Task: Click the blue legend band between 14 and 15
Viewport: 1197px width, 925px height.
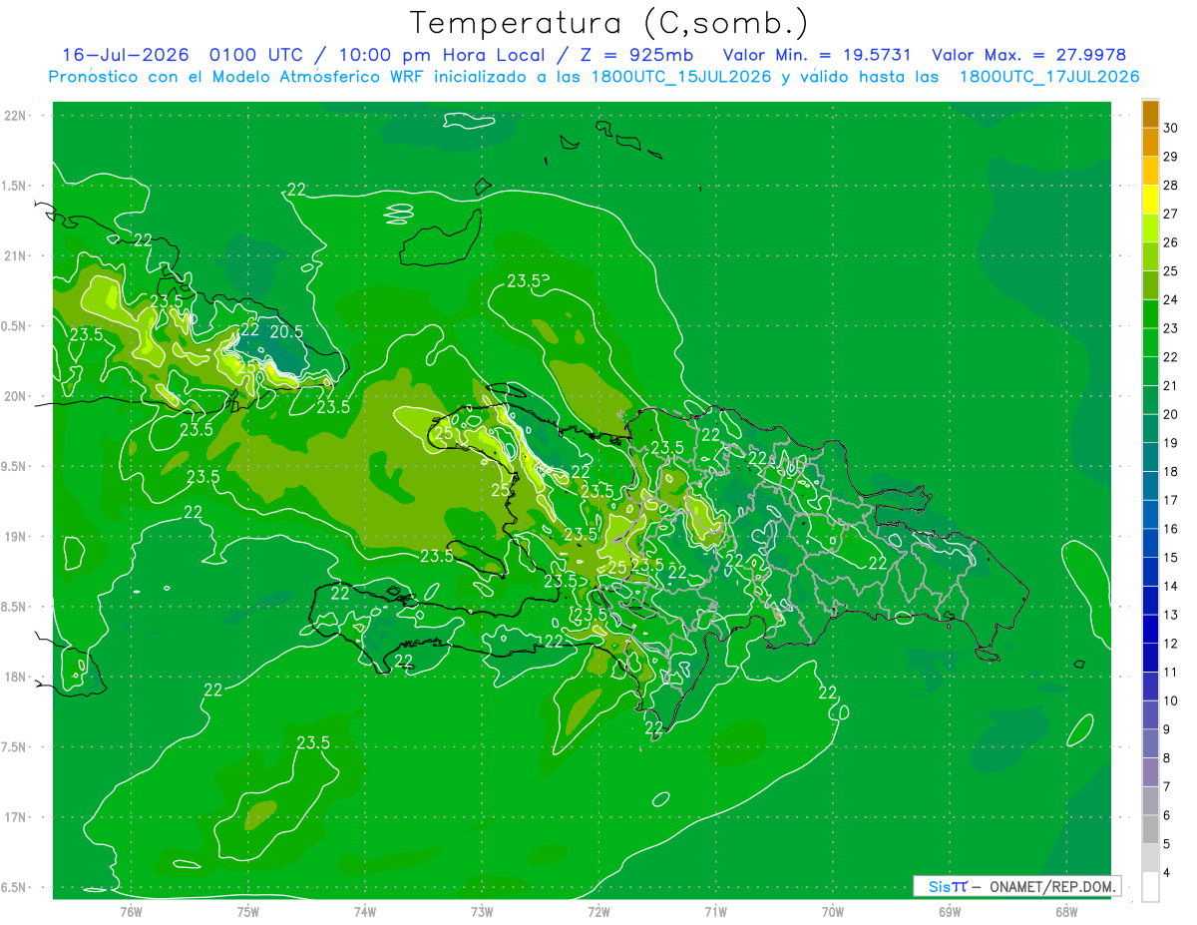Action: (1150, 572)
